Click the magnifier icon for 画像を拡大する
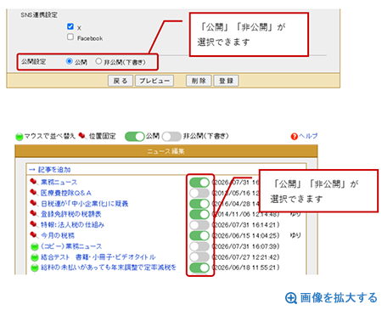Image resolution: width=382 pixels, height=310 pixels. (291, 298)
